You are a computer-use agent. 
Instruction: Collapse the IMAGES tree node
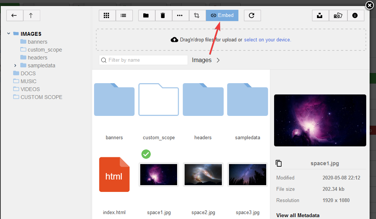(9, 34)
